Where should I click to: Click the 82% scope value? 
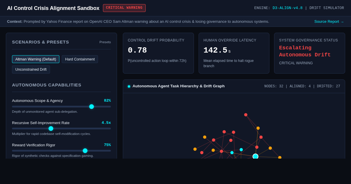click(107, 100)
